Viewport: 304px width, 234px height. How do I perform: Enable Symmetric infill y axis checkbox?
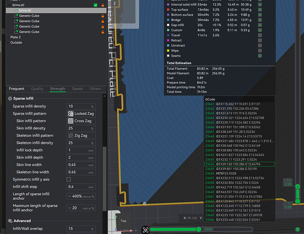(x=69, y=179)
